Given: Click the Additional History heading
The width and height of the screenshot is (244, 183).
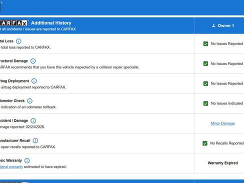Looking at the screenshot, I should point(51,23).
